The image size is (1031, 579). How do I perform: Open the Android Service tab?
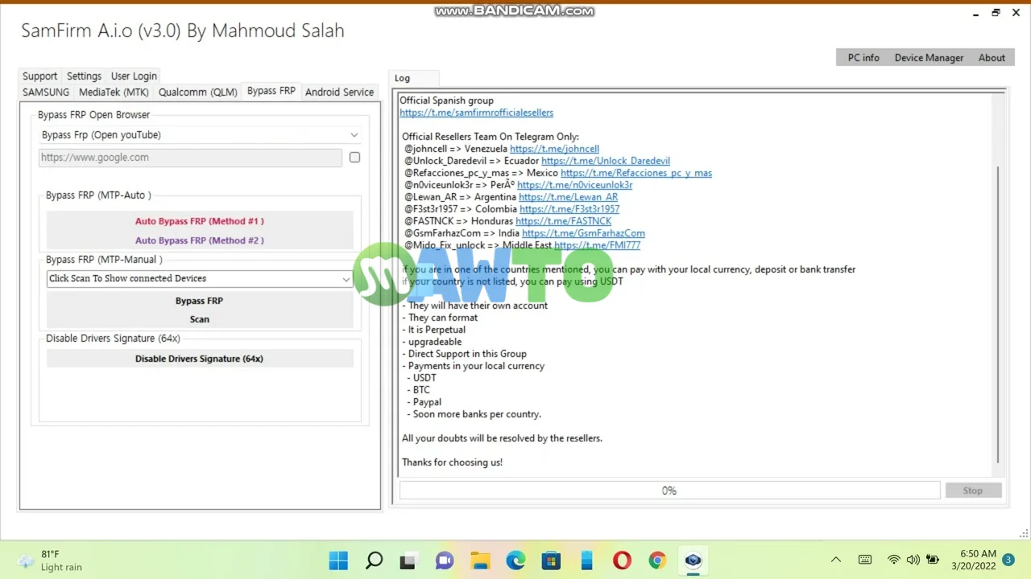click(339, 92)
